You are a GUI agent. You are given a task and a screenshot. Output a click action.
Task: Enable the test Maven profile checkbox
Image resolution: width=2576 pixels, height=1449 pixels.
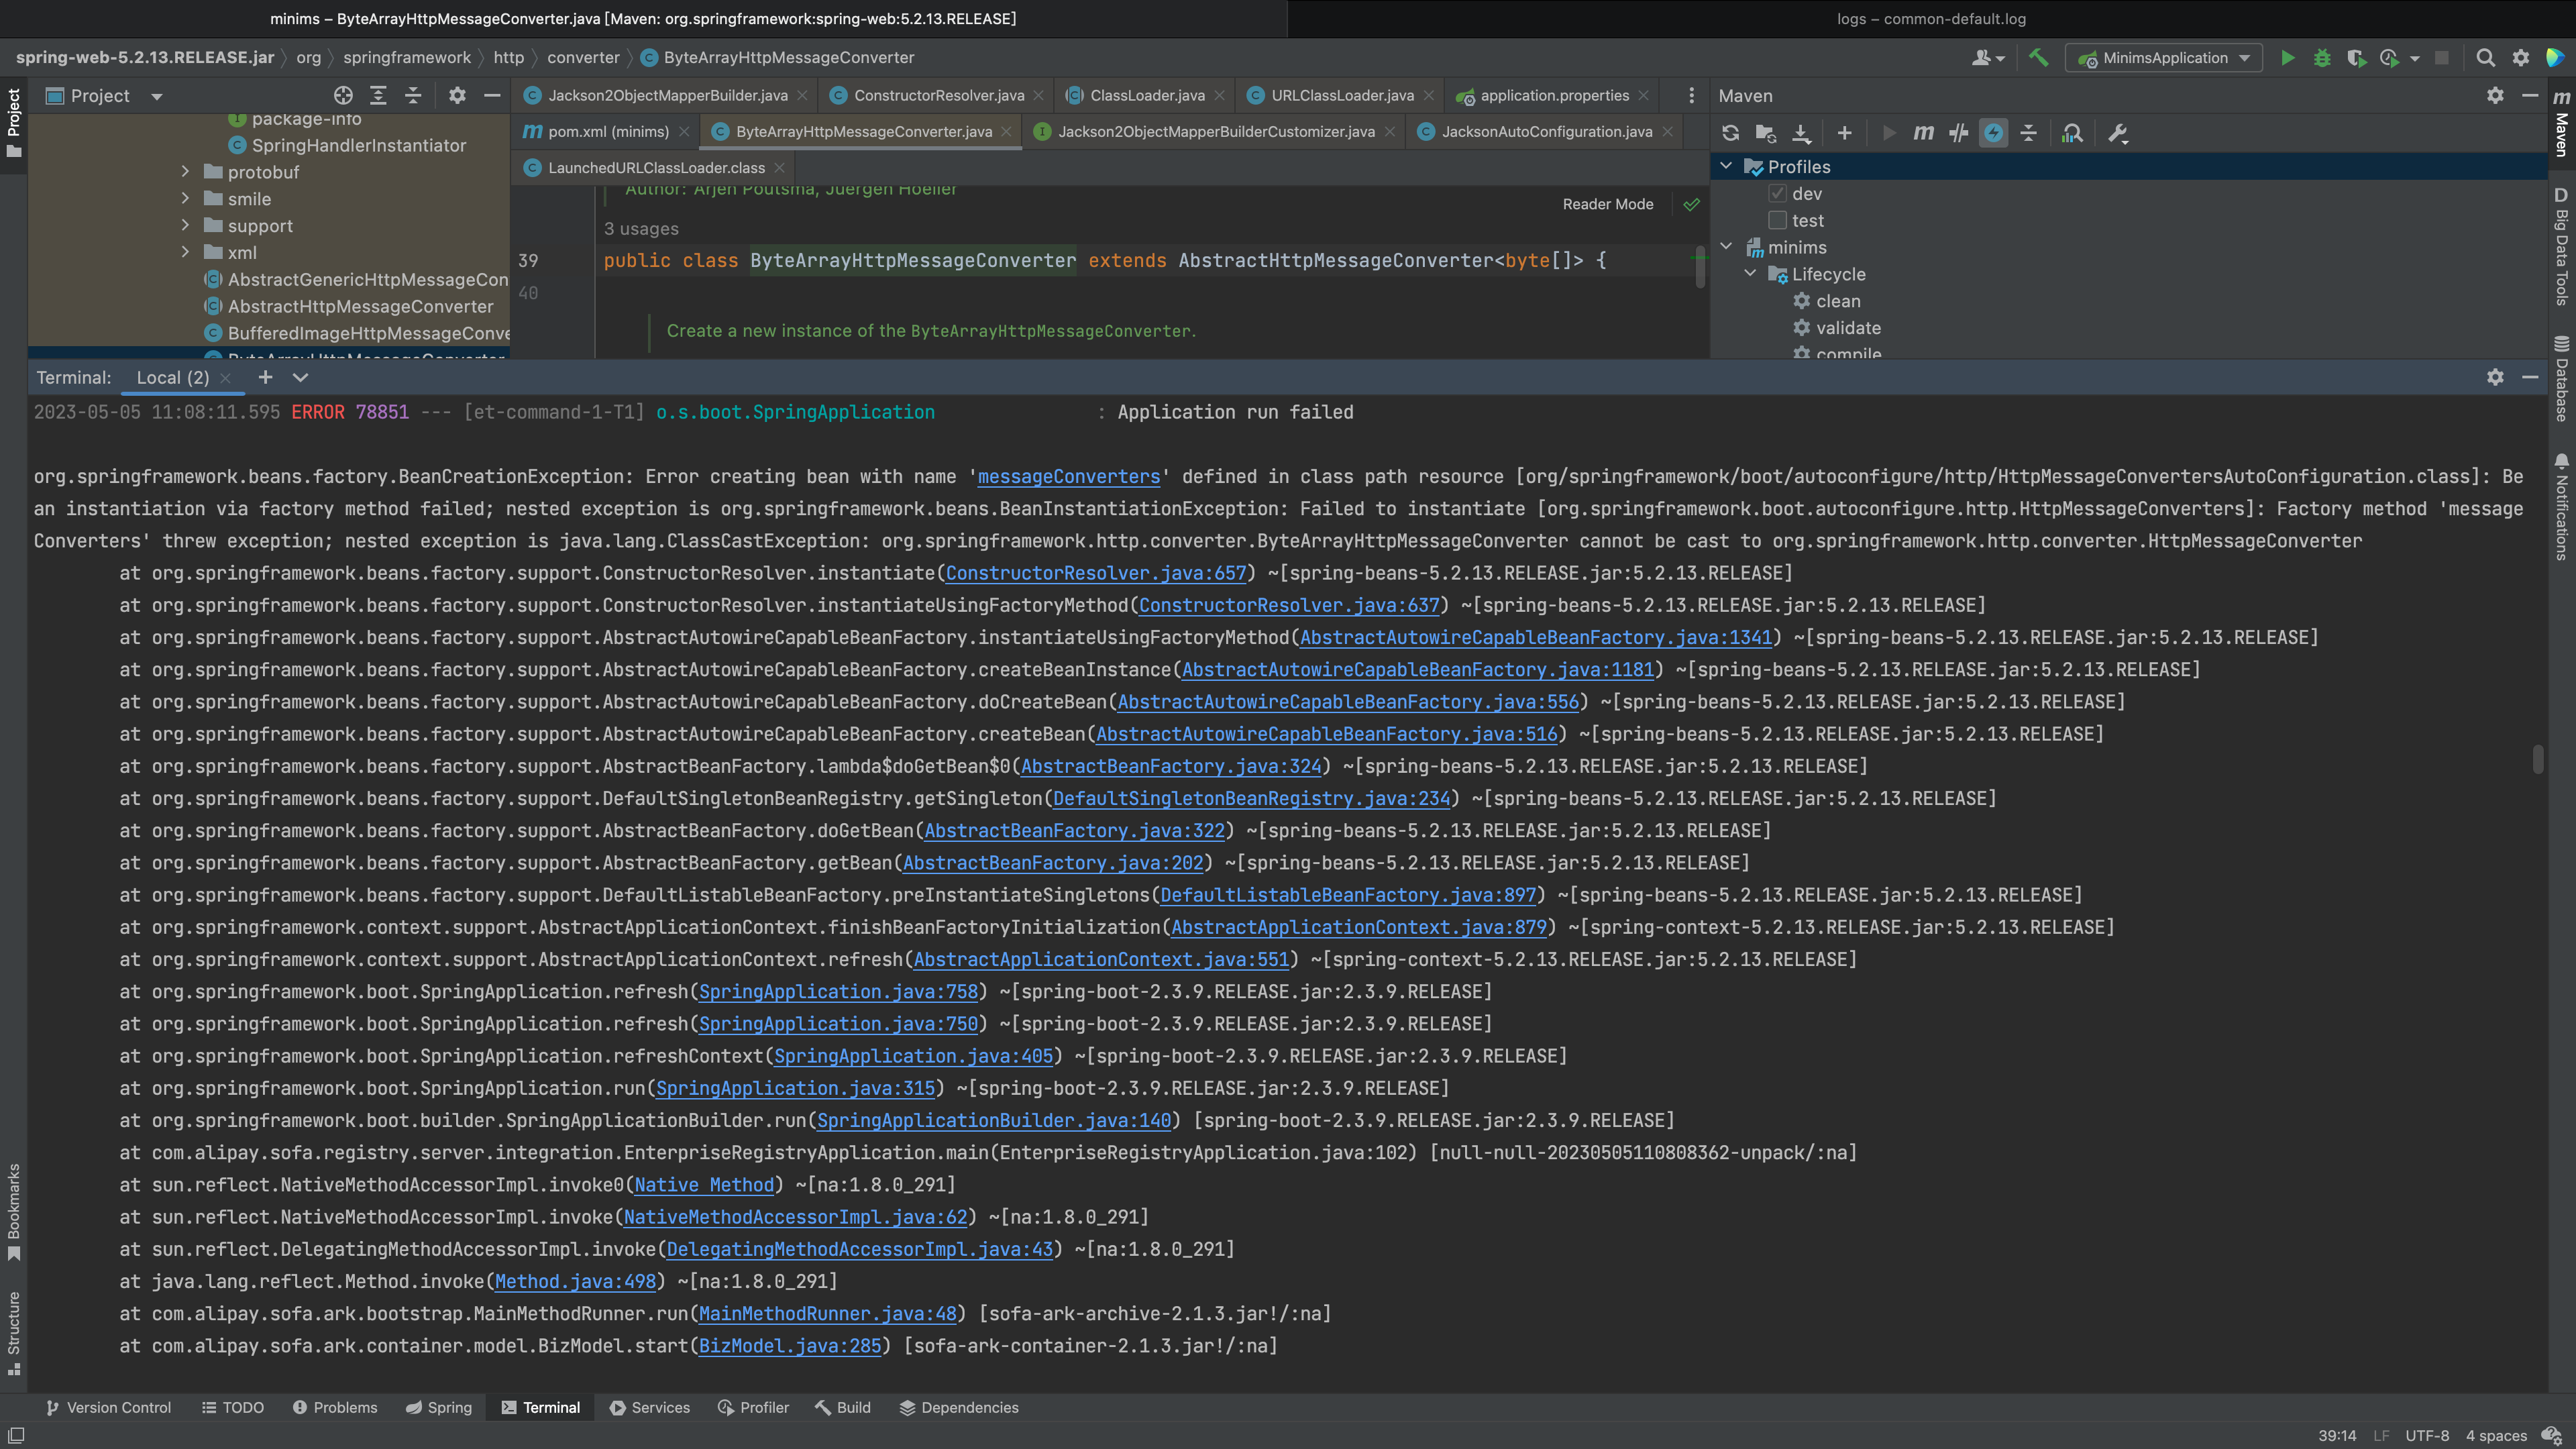click(1777, 220)
